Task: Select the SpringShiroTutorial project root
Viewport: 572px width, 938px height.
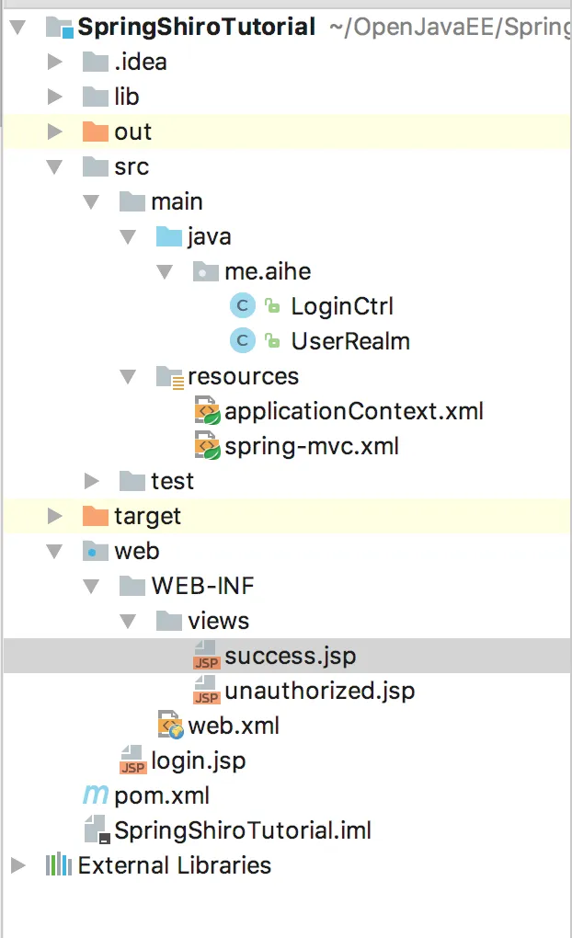Action: pos(196,27)
